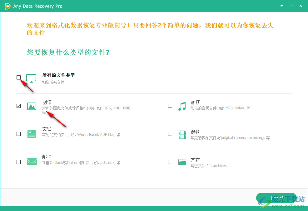The image size is (308, 211).
Task: Click the audio description mentioning MP3, WMA
Action: (x=221, y=108)
